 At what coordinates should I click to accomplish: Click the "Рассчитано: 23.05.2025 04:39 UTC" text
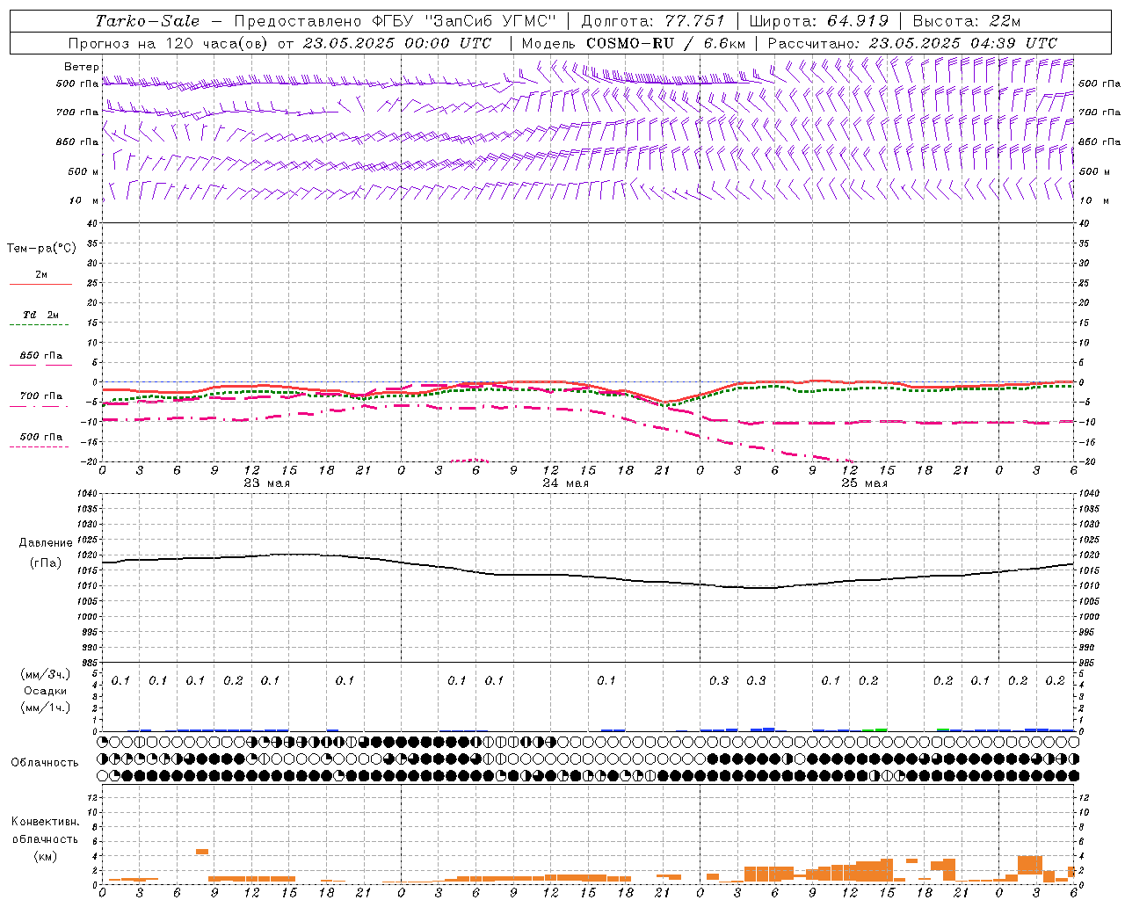pyautogui.click(x=912, y=43)
